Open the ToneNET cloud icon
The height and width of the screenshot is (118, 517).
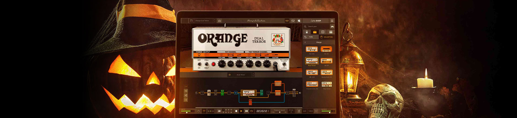tap(299, 21)
